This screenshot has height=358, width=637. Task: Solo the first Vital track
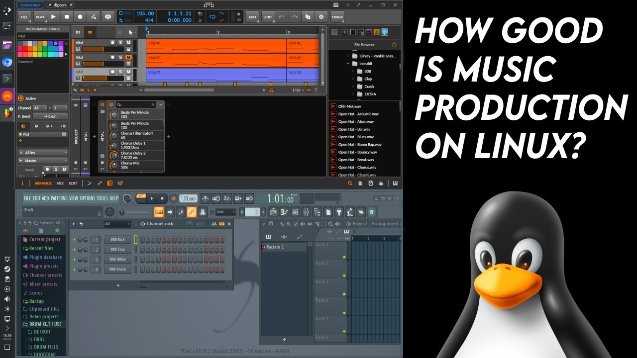click(x=120, y=43)
